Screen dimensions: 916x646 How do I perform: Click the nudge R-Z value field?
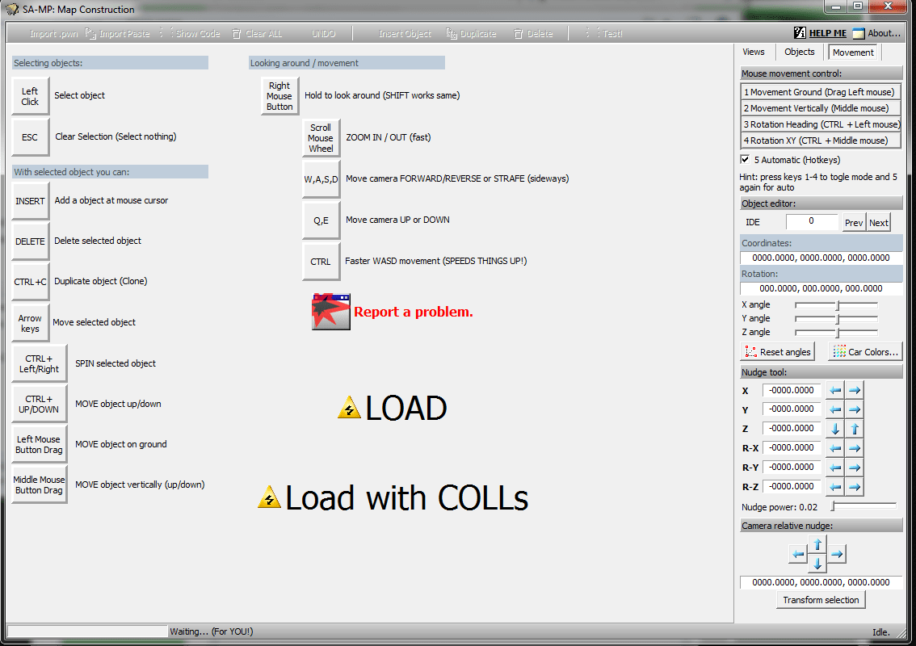[x=792, y=487]
